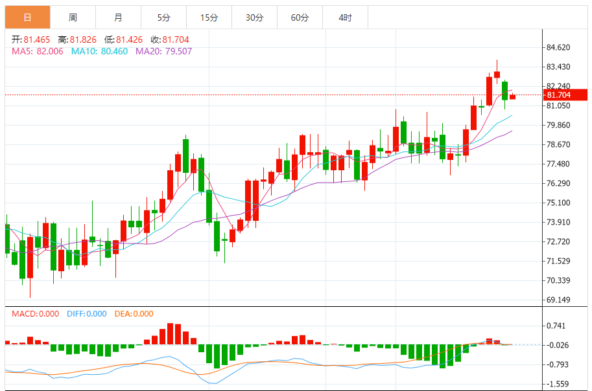The image size is (592, 391).
Task: Click the MACD:0.000 indicator label
Action: click(35, 314)
